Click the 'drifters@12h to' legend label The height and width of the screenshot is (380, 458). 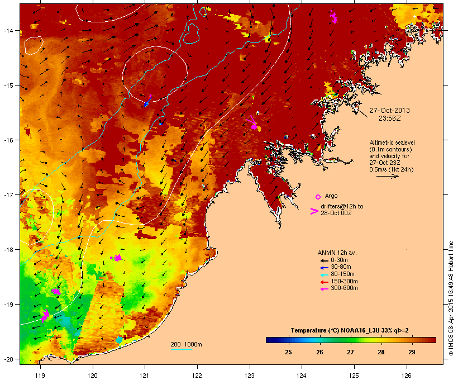point(342,206)
